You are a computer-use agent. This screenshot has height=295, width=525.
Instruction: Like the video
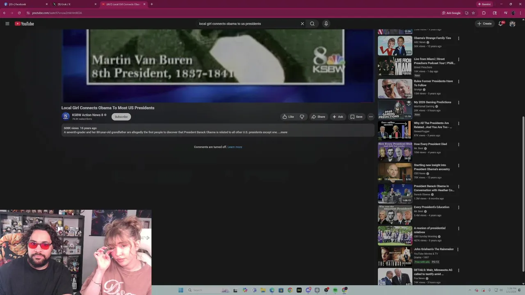click(288, 117)
